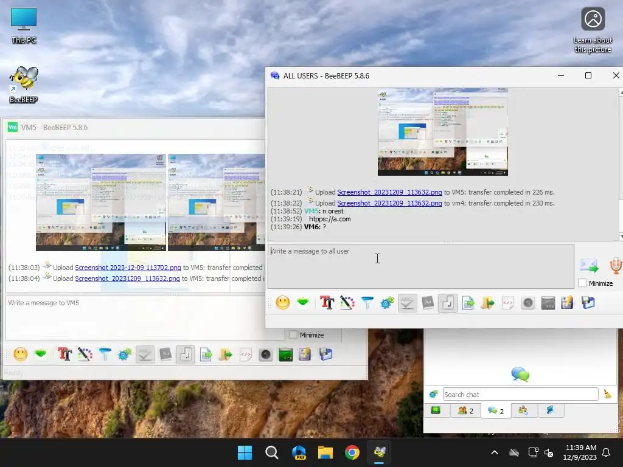Click green down-arrow icon in ALL USERS toolbar

coord(303,303)
